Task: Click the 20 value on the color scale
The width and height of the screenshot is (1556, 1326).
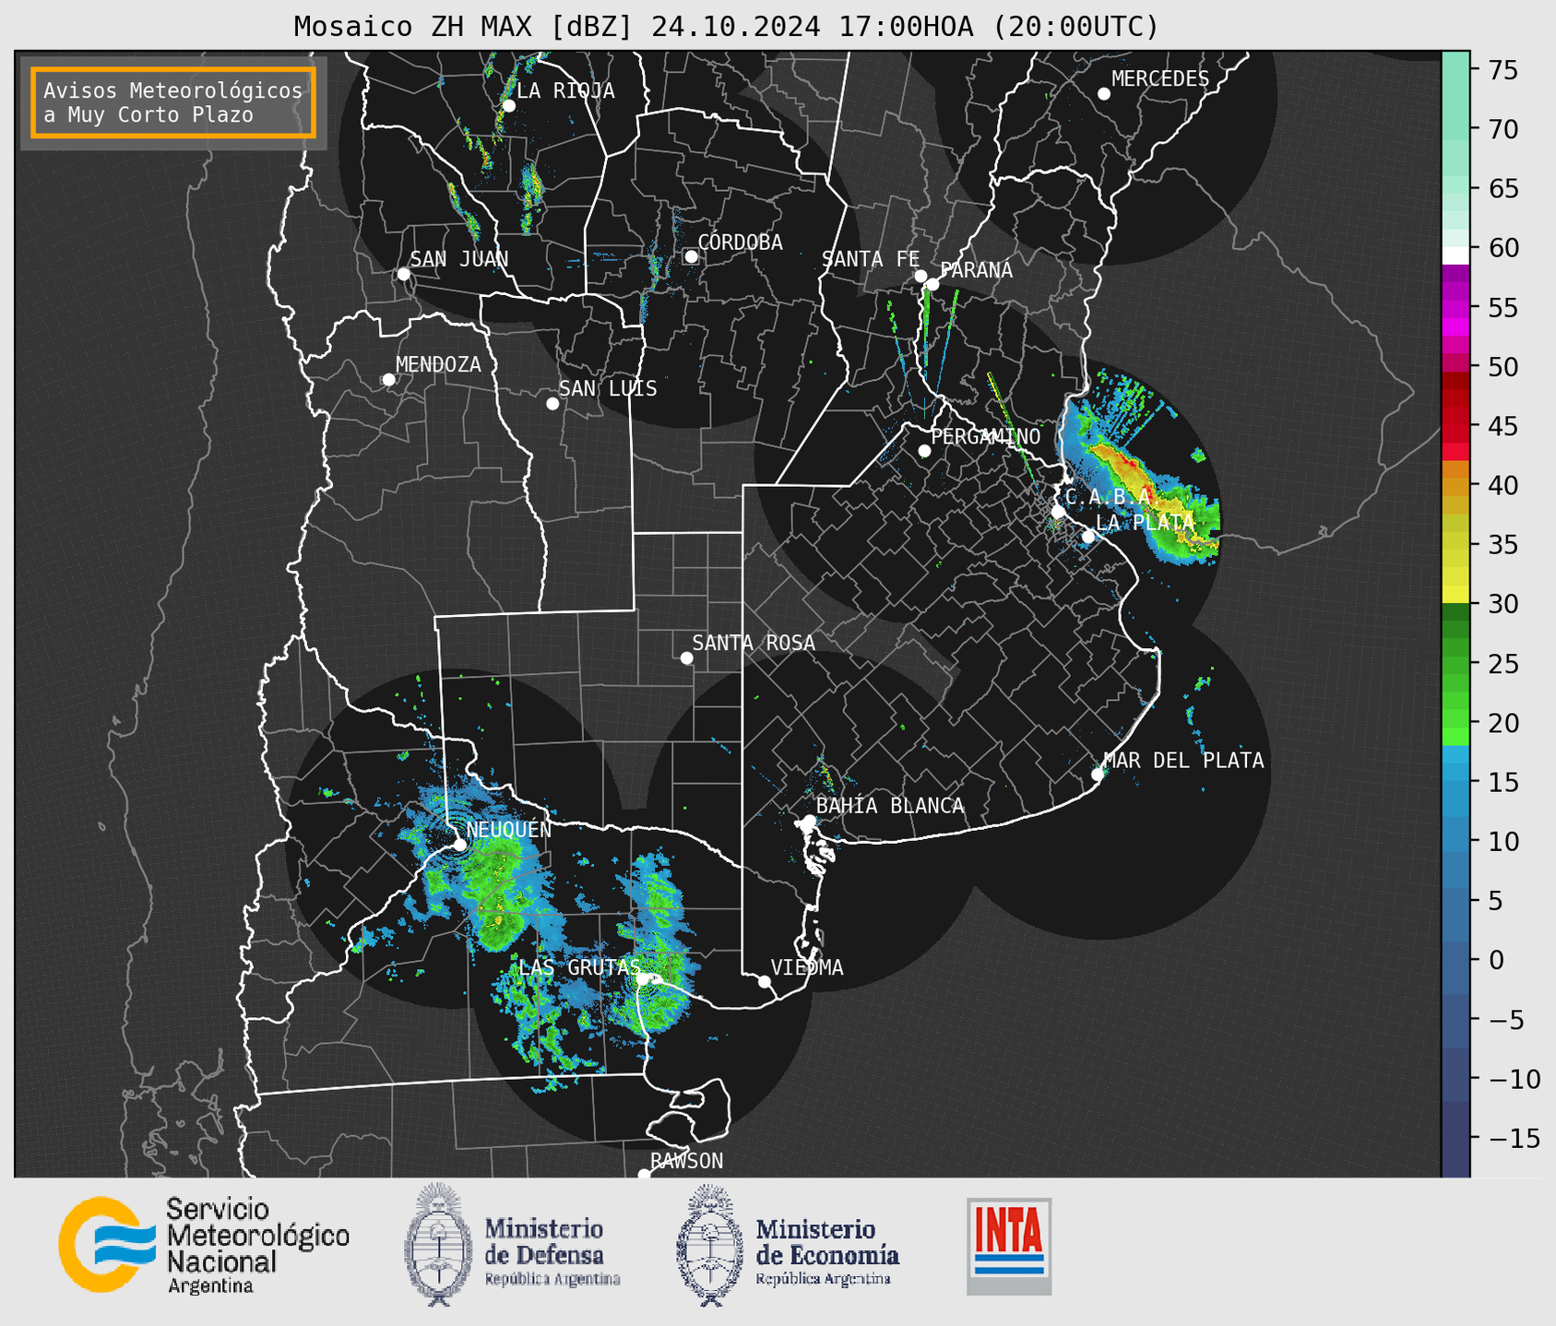Action: [1503, 723]
